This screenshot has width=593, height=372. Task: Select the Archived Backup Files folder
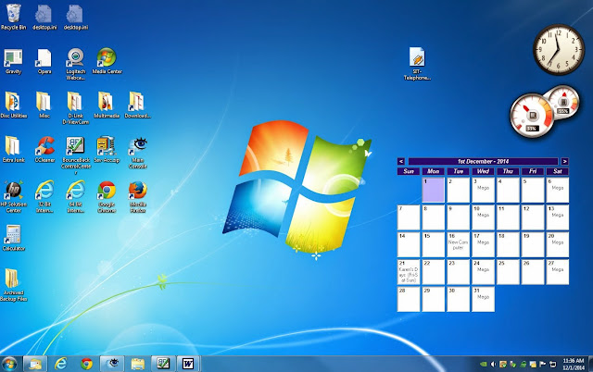[13, 285]
